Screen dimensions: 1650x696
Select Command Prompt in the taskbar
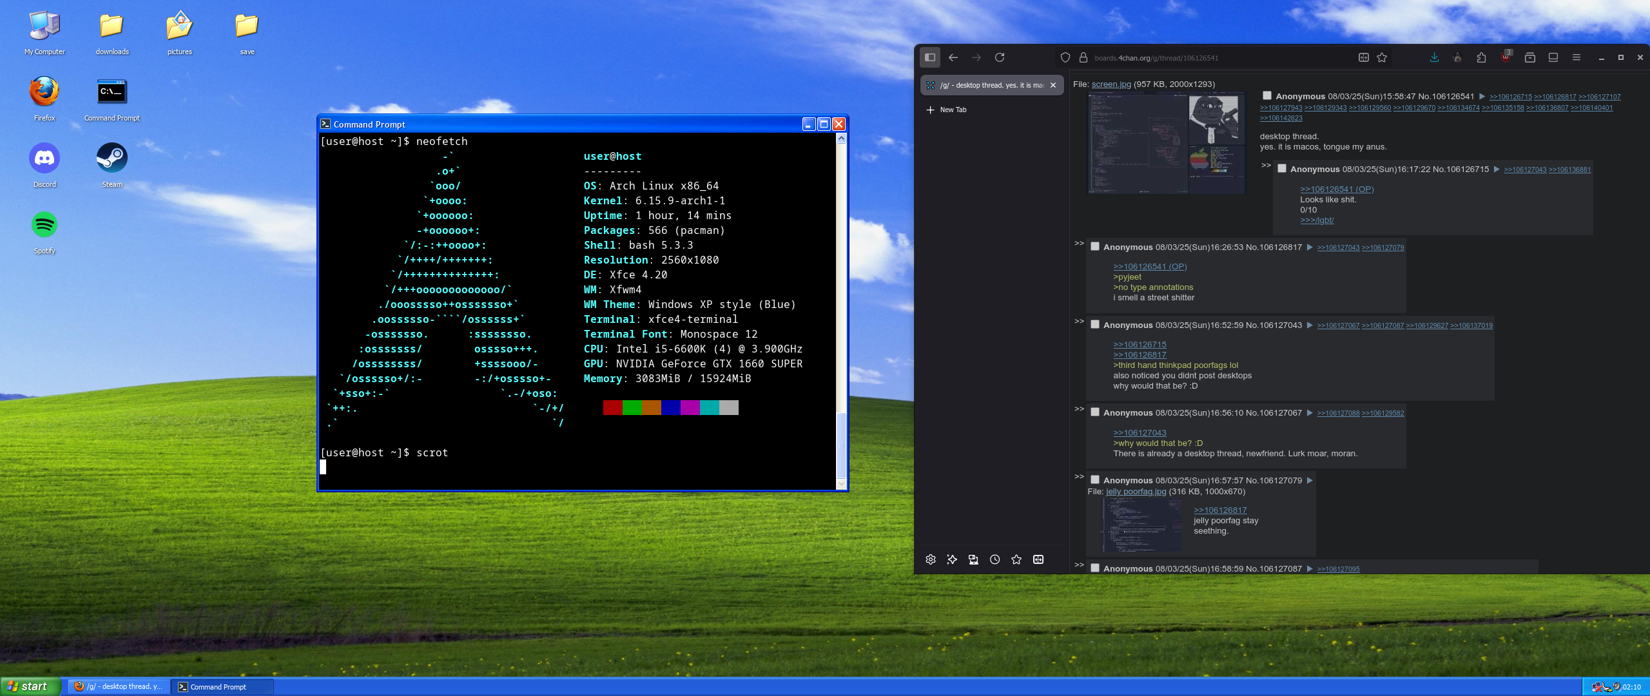[x=223, y=687]
